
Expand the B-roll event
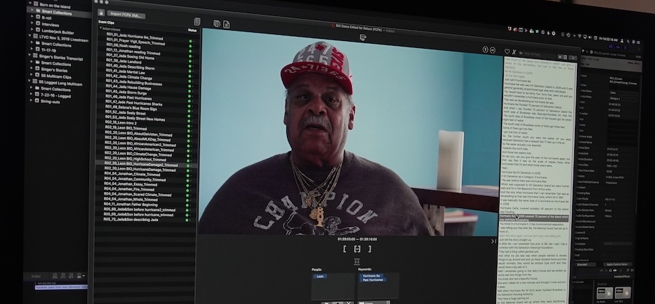pos(32,17)
